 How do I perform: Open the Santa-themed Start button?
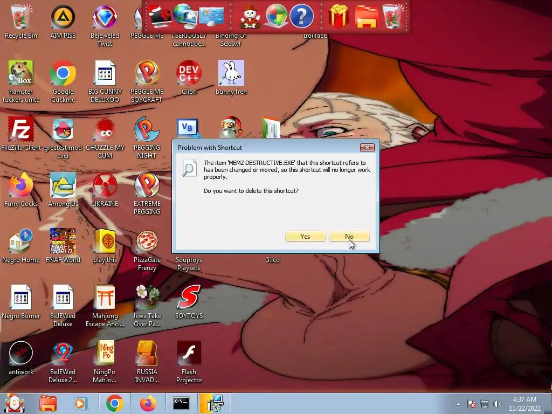tap(13, 403)
